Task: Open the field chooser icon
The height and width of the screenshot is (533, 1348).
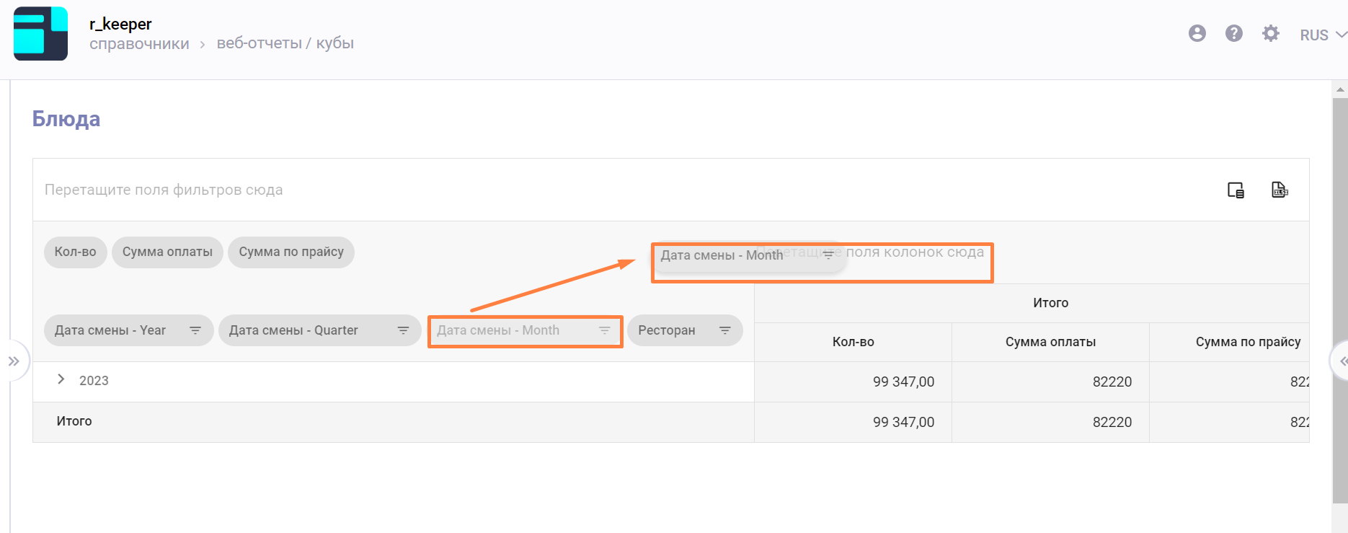Action: [1236, 190]
